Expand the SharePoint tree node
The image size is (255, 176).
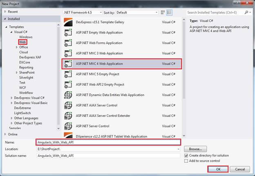[x=17, y=73]
